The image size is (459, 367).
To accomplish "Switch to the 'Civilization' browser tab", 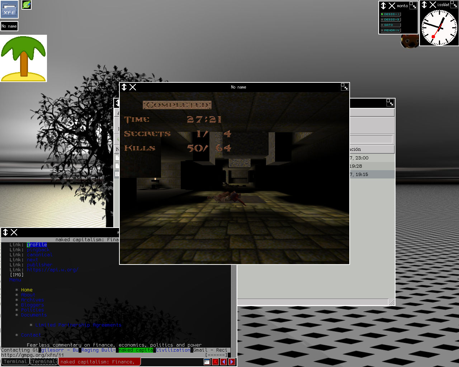I will (173, 350).
